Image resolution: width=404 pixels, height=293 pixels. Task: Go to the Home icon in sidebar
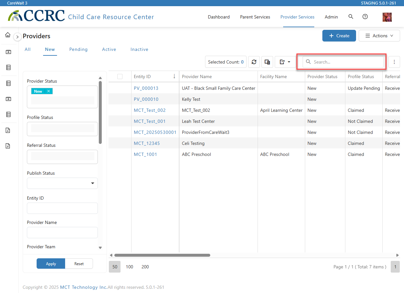coord(8,35)
